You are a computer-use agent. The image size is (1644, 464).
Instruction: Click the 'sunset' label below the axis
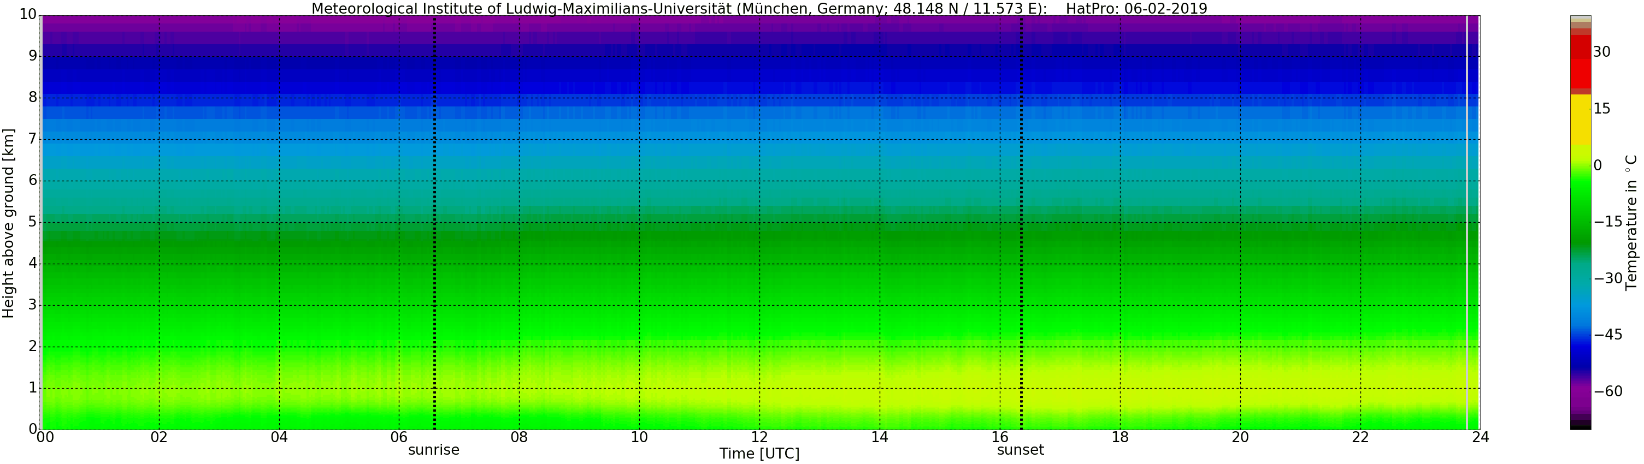(x=1020, y=450)
